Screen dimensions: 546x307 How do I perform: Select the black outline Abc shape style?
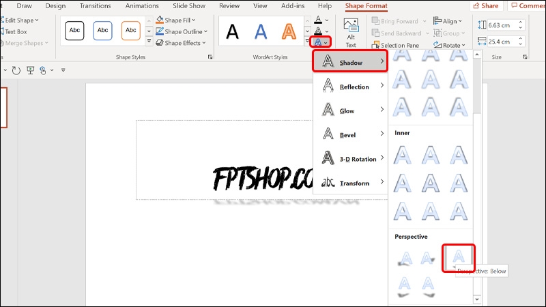74,31
